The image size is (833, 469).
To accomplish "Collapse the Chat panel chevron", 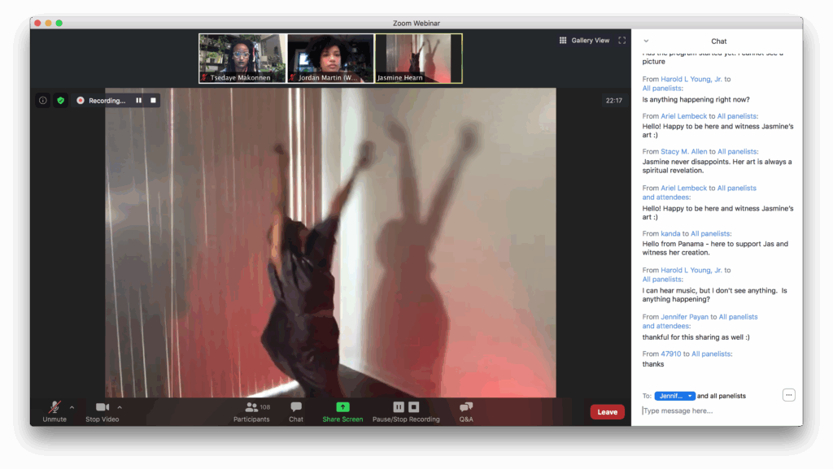I will click(x=646, y=41).
